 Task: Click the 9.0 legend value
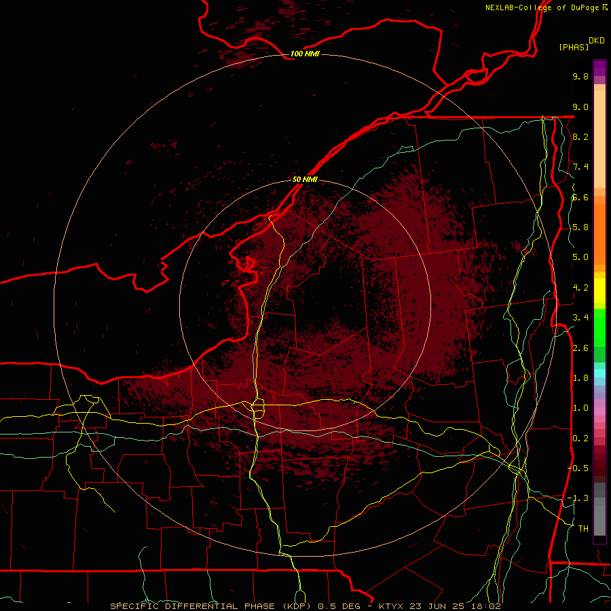click(x=580, y=107)
